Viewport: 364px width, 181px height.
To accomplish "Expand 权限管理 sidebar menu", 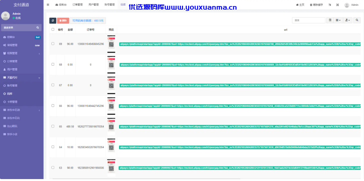I will tap(21, 53).
